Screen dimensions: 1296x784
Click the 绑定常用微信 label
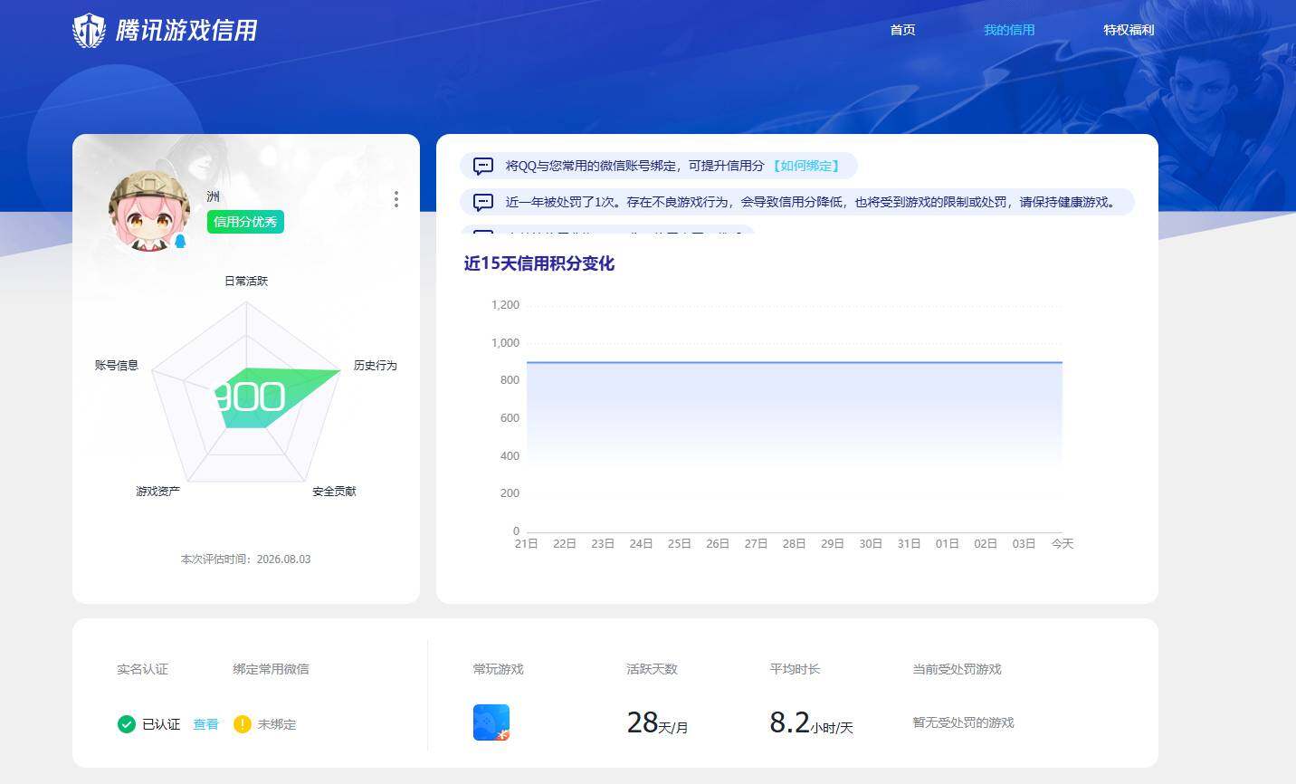tap(271, 669)
